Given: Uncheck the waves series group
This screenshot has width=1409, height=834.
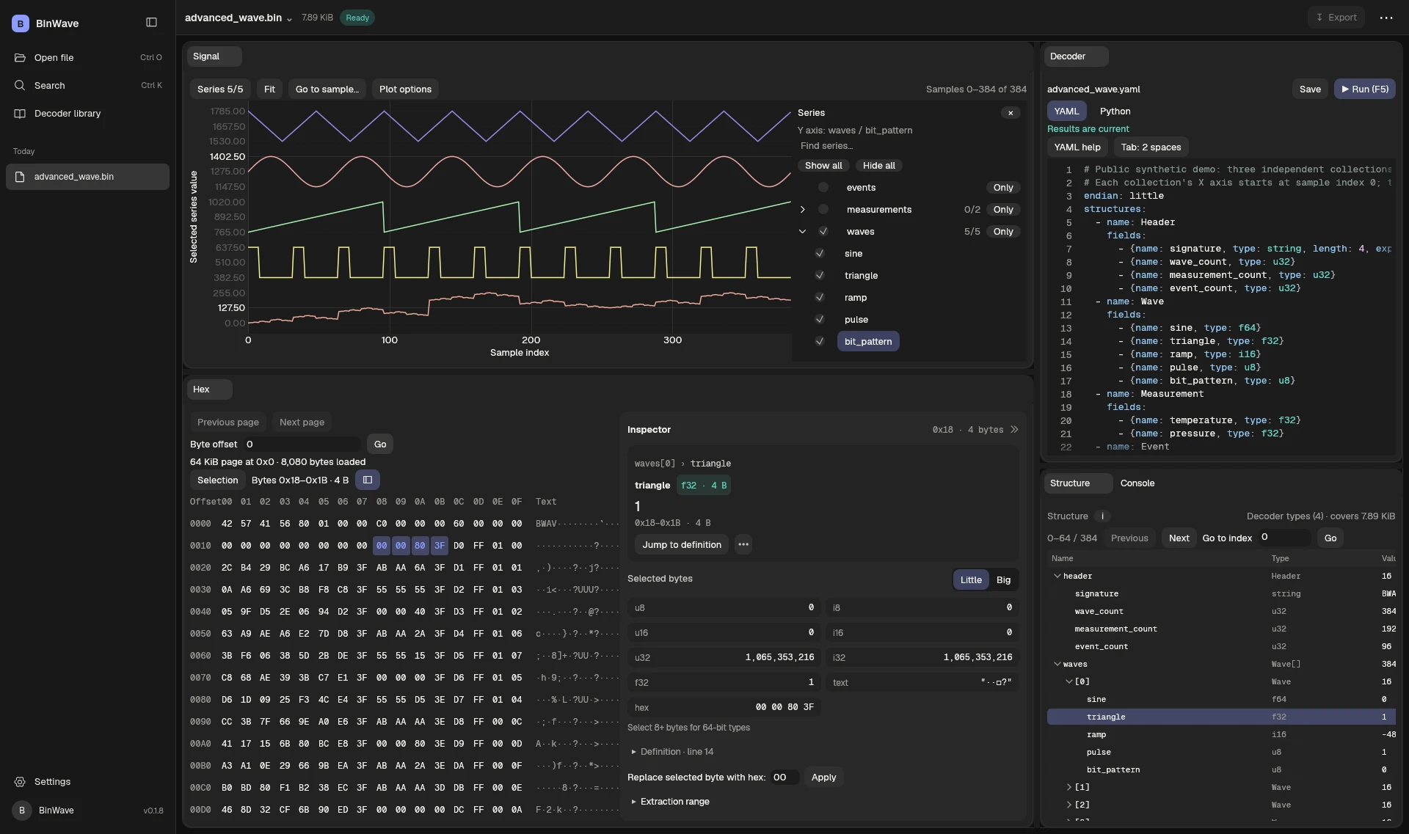Looking at the screenshot, I should click(823, 232).
